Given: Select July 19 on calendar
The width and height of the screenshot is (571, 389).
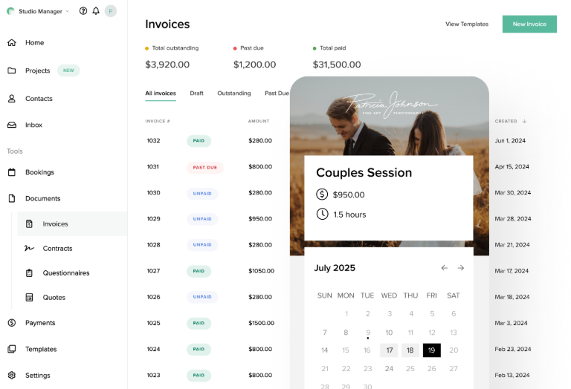Looking at the screenshot, I should click(x=431, y=350).
